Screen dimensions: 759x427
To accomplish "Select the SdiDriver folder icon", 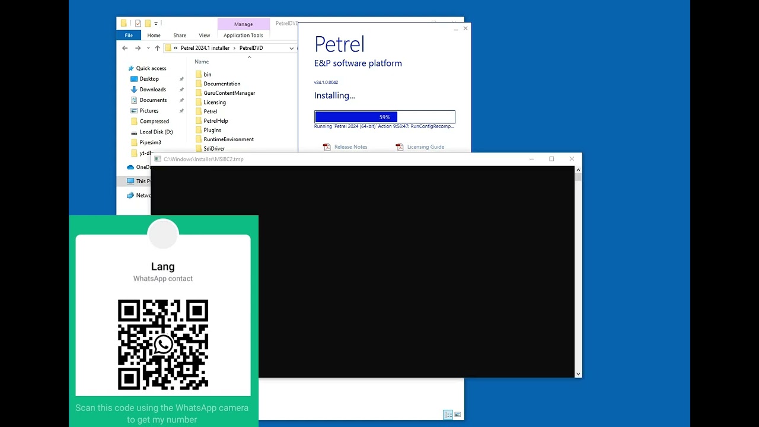I will tap(199, 148).
